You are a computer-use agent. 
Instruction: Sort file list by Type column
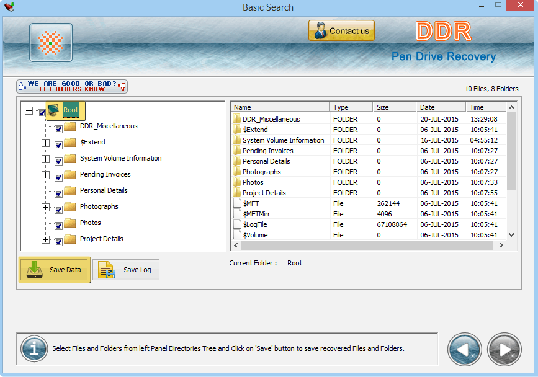pos(351,107)
